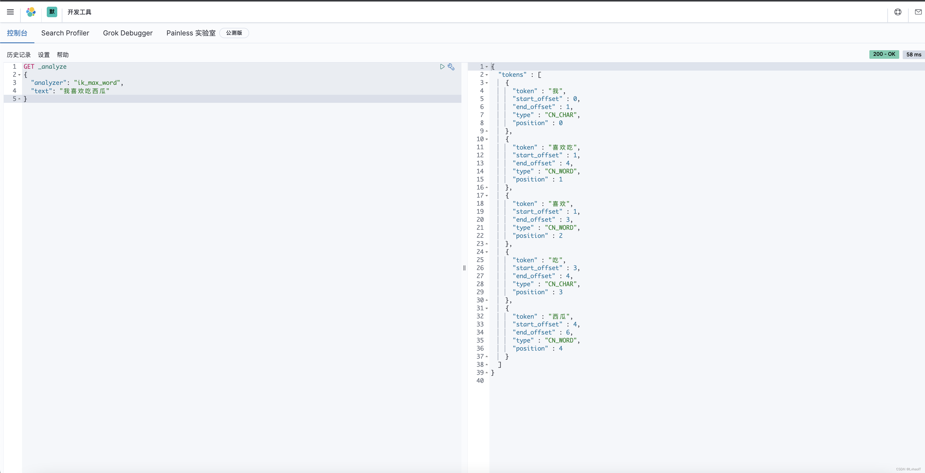Switch to the 控制台 tab

click(x=17, y=33)
